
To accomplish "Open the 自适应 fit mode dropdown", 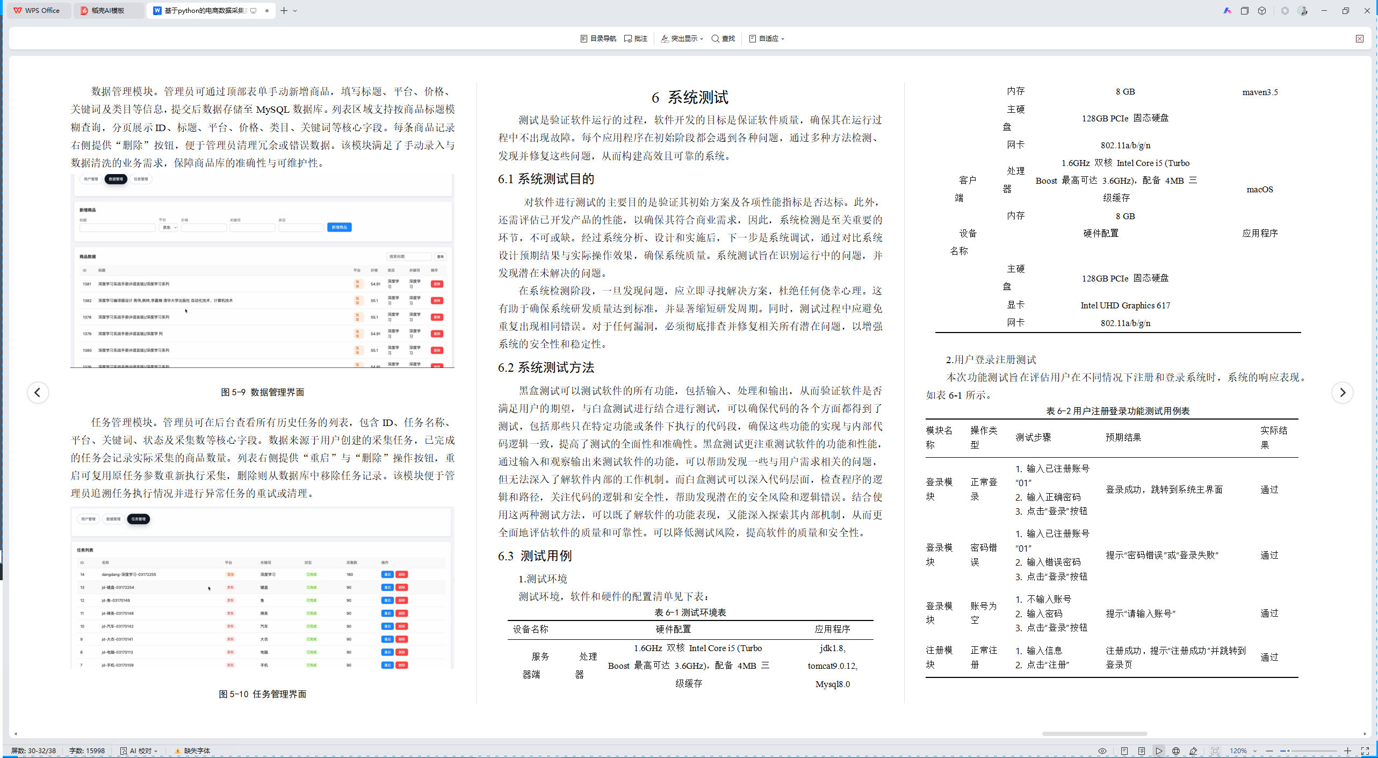I will (x=767, y=39).
